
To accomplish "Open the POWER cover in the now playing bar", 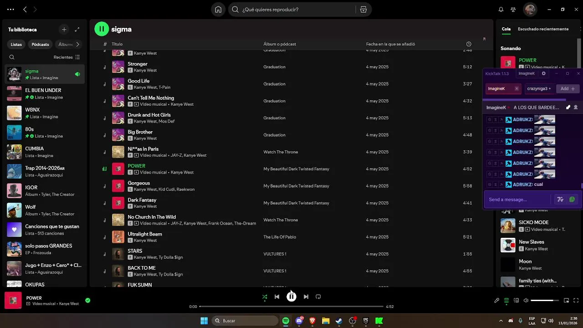I will [x=13, y=301].
